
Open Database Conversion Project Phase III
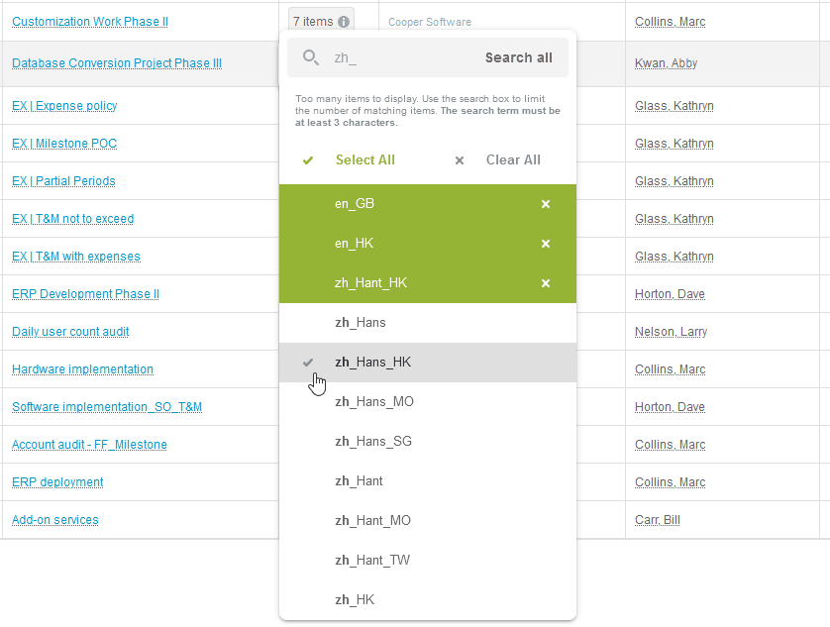117,63
